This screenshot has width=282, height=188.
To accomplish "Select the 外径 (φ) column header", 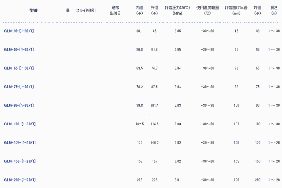I will click(155, 10).
